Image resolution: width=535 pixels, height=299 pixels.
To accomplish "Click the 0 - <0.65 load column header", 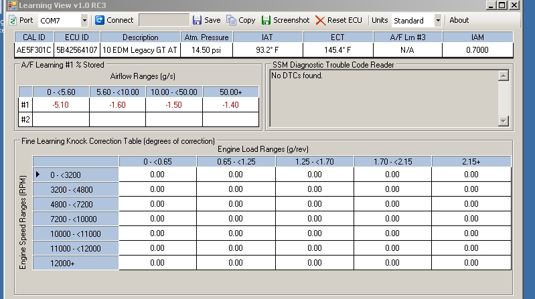I will tap(157, 162).
